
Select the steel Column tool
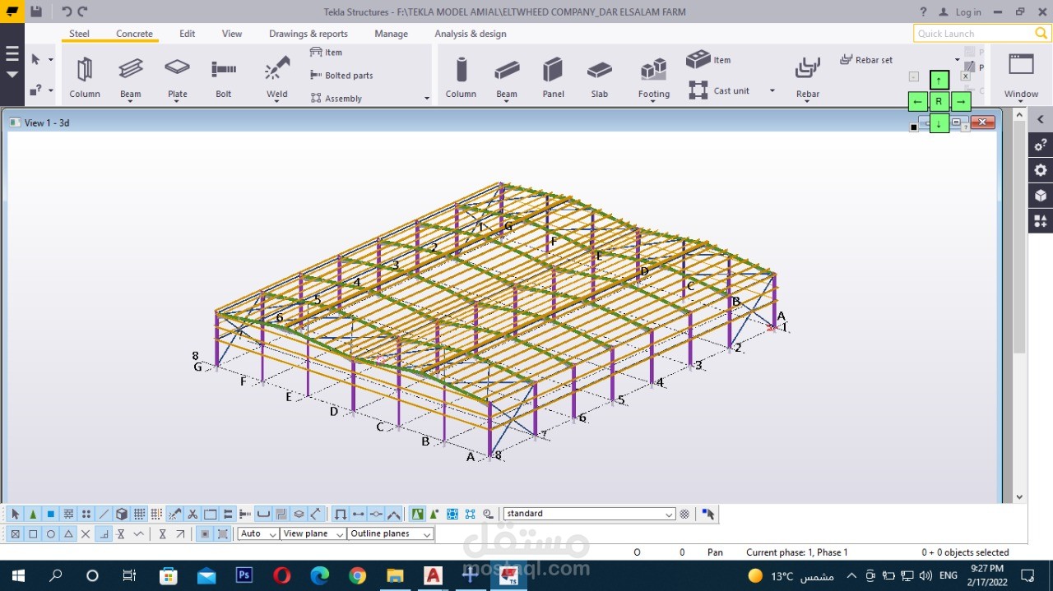tap(84, 76)
